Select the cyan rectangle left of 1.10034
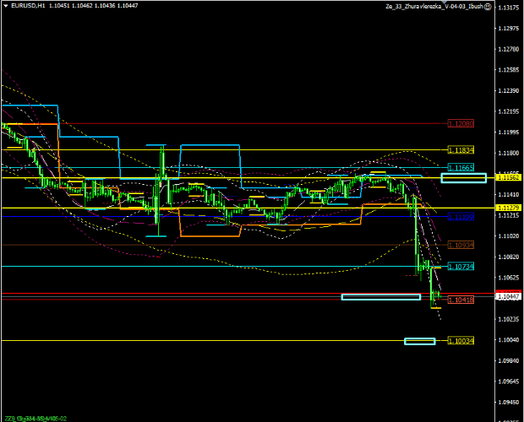The height and width of the screenshot is (422, 524). pyautogui.click(x=419, y=341)
